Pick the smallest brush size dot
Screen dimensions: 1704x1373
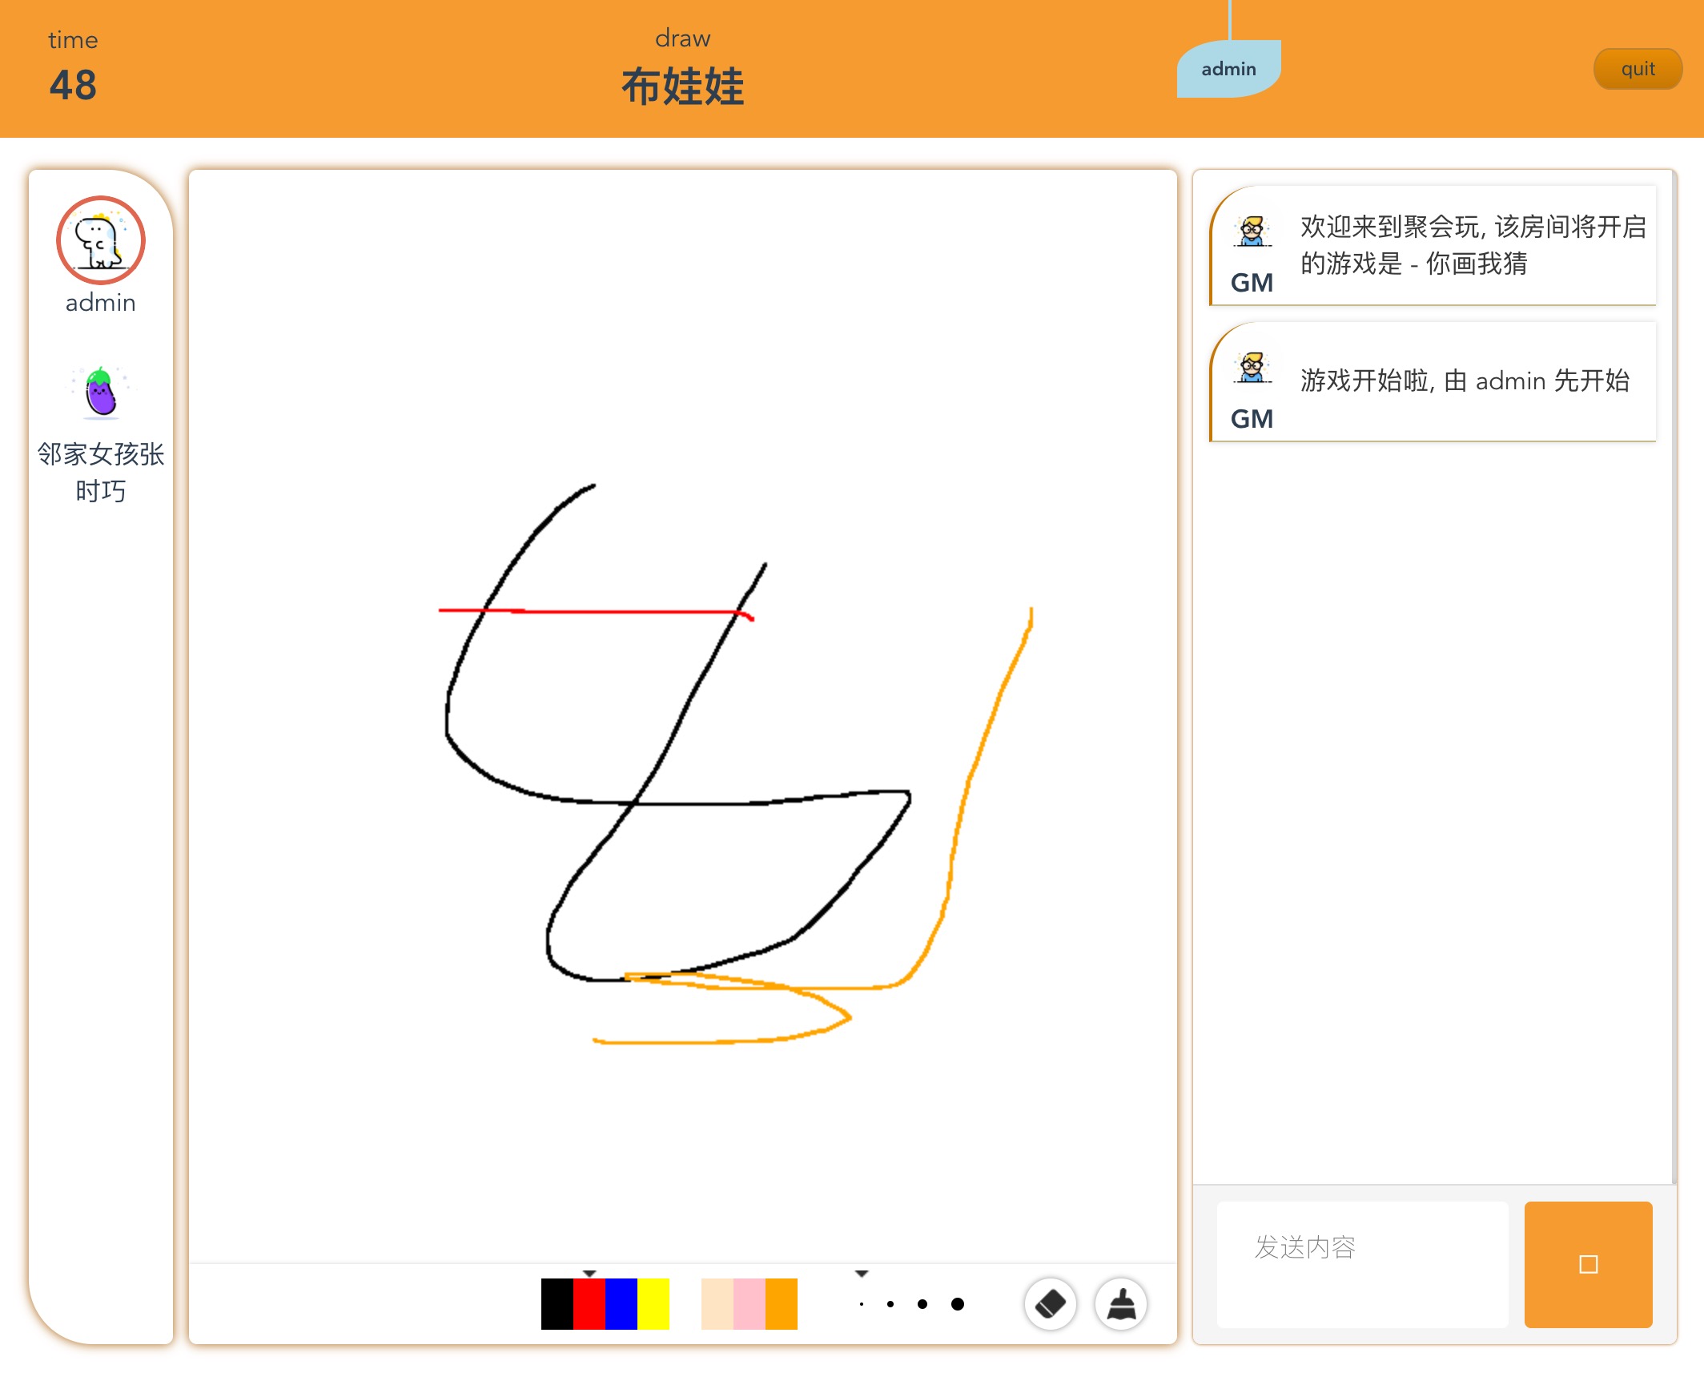[x=861, y=1304]
